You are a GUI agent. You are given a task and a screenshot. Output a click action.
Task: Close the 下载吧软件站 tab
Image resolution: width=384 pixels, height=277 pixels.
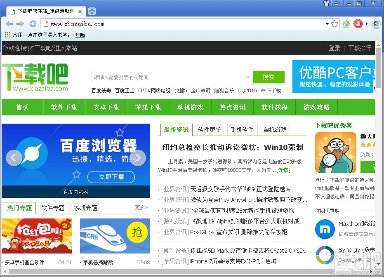(x=80, y=11)
